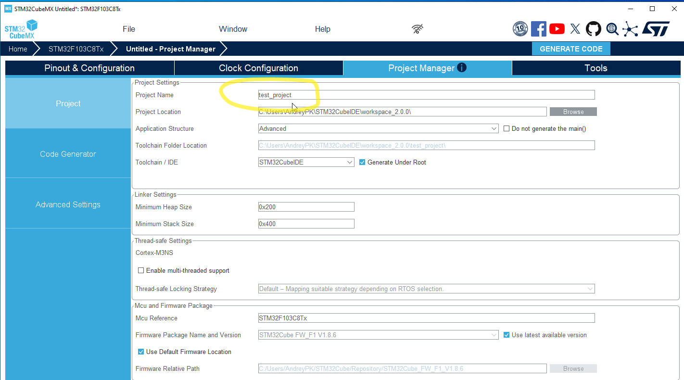Image resolution: width=684 pixels, height=380 pixels.
Task: Close the STM32CubeMX window
Action: pyautogui.click(x=674, y=9)
